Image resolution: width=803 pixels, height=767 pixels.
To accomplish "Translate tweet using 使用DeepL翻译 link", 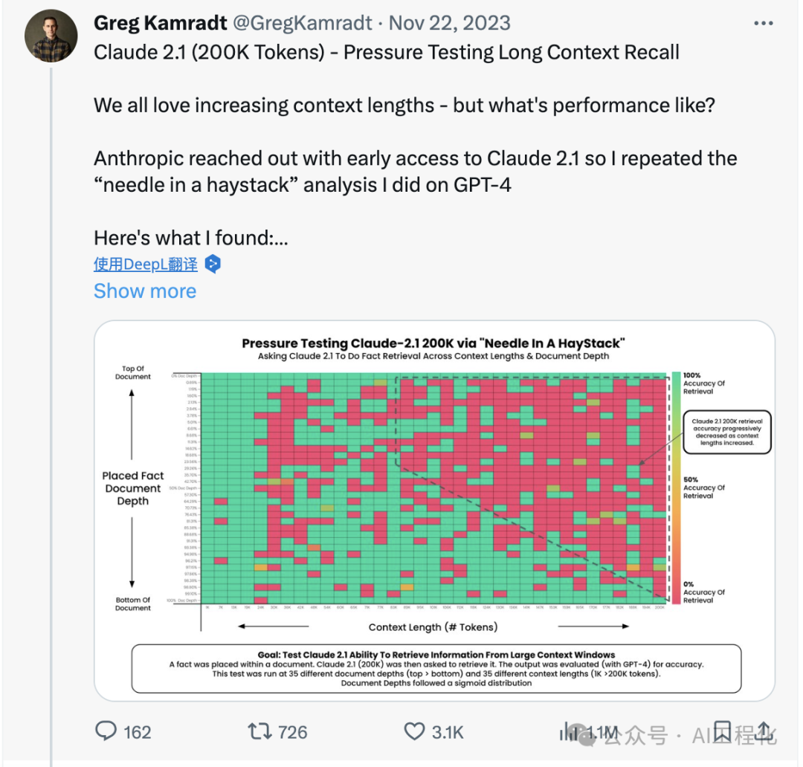I will tap(146, 264).
